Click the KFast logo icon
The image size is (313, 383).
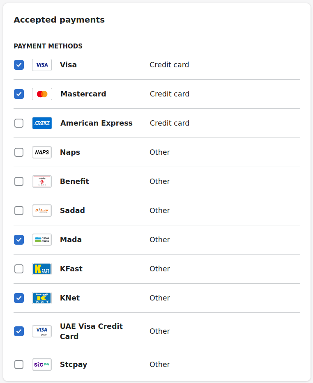(42, 269)
